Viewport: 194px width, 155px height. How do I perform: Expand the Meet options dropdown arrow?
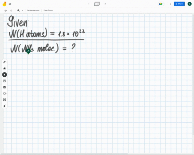(163, 4)
